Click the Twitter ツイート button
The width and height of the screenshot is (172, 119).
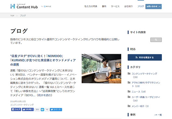coord(56,110)
